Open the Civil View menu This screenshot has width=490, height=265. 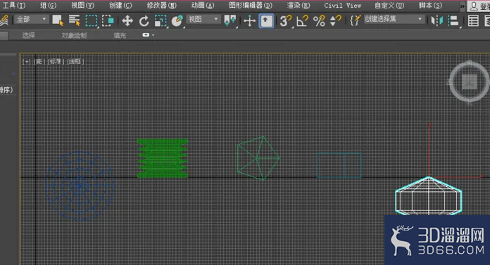[x=342, y=6]
